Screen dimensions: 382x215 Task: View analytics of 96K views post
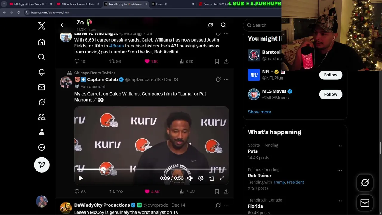coord(187,61)
